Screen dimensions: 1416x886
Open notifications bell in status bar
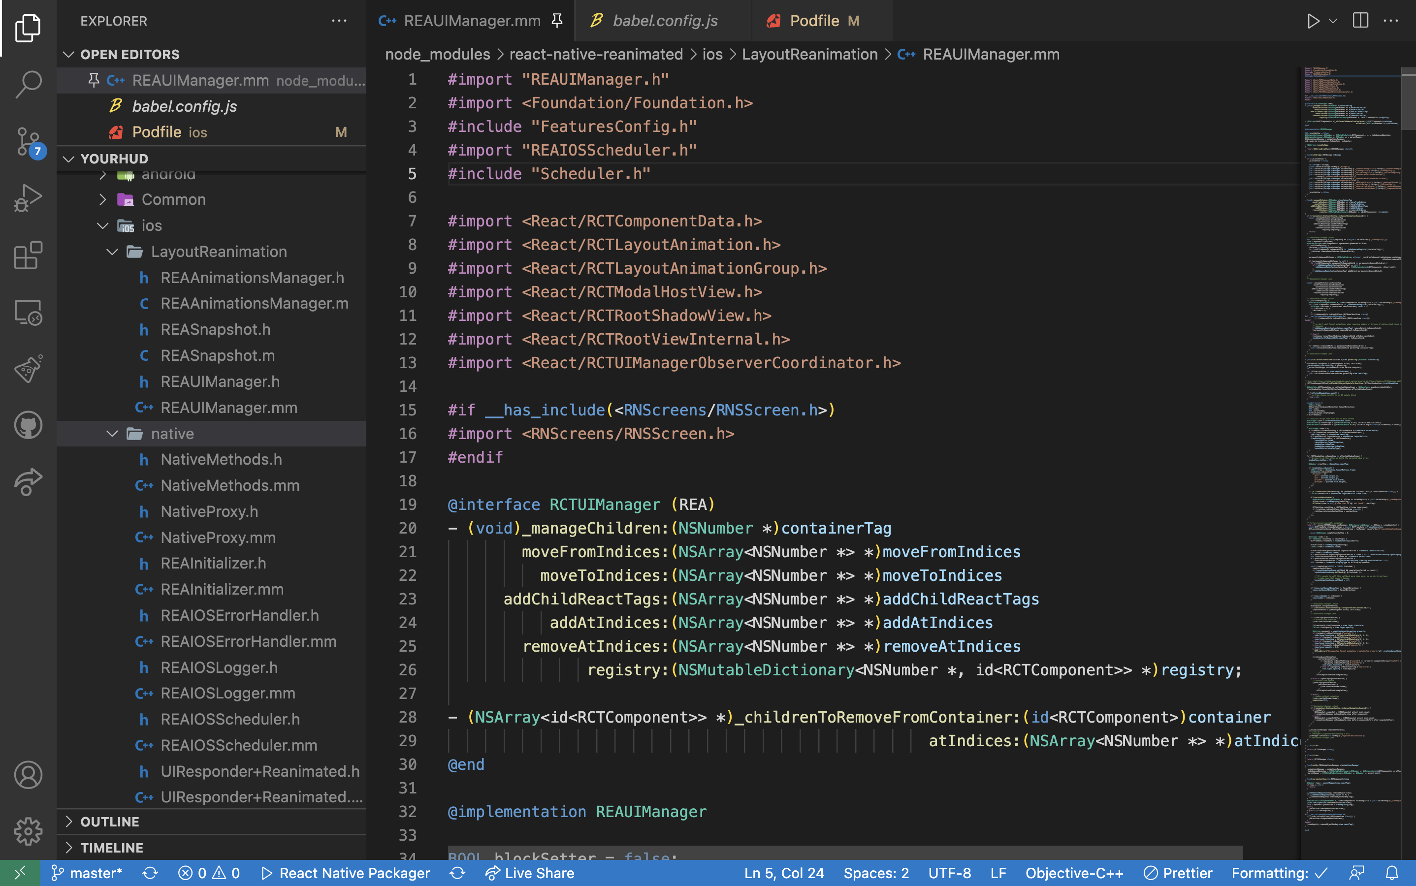pyautogui.click(x=1392, y=873)
